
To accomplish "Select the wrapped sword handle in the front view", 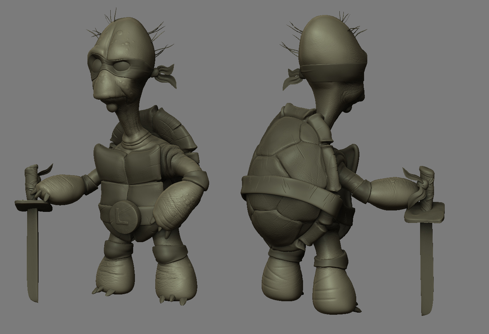I will (31, 182).
